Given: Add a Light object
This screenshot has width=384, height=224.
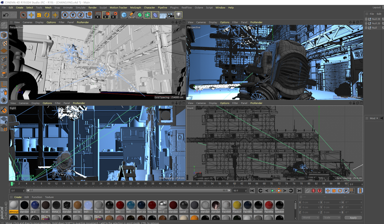Looking at the screenshot, I should click(179, 15).
